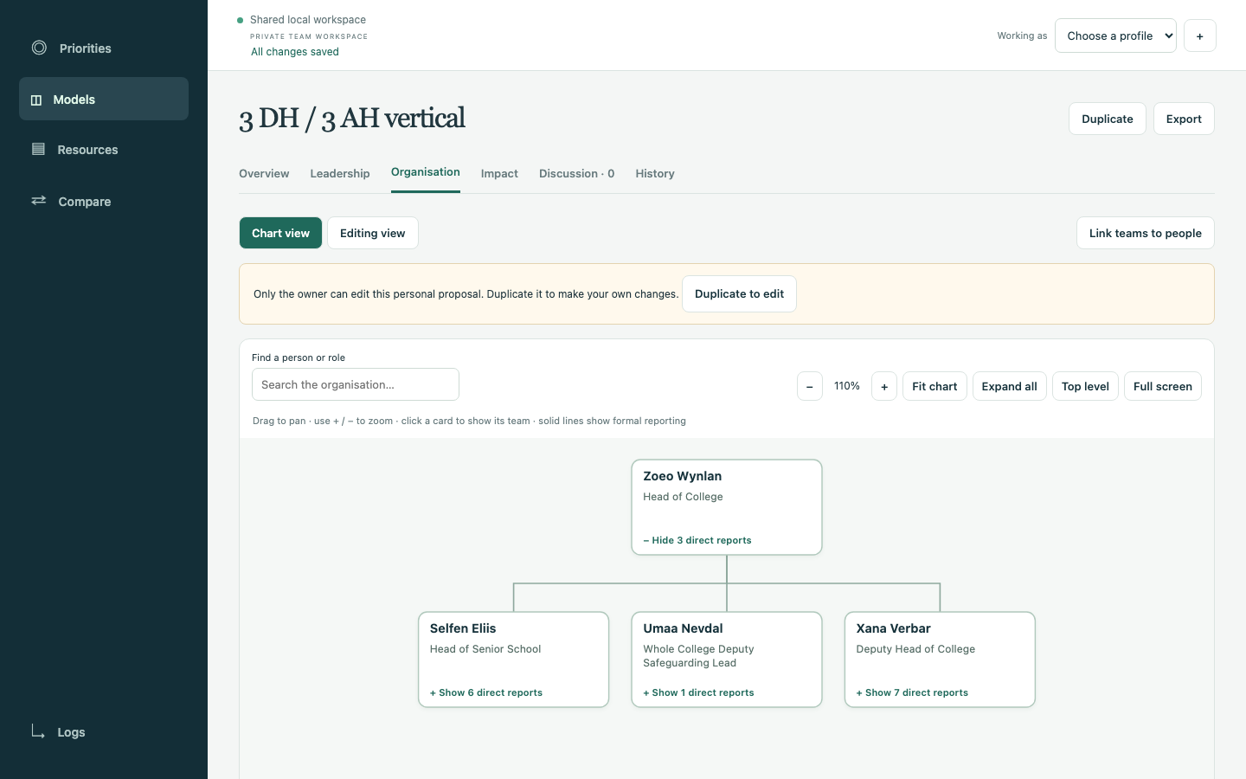Viewport: 1246px width, 779px height.
Task: Click the Priorities circle icon in sidebar
Action: coord(39,48)
